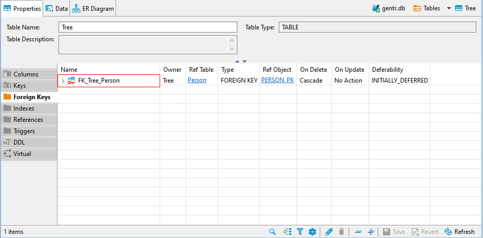Click the panel collapse up triangle
The height and width of the screenshot is (238, 483).
[x=237, y=61]
